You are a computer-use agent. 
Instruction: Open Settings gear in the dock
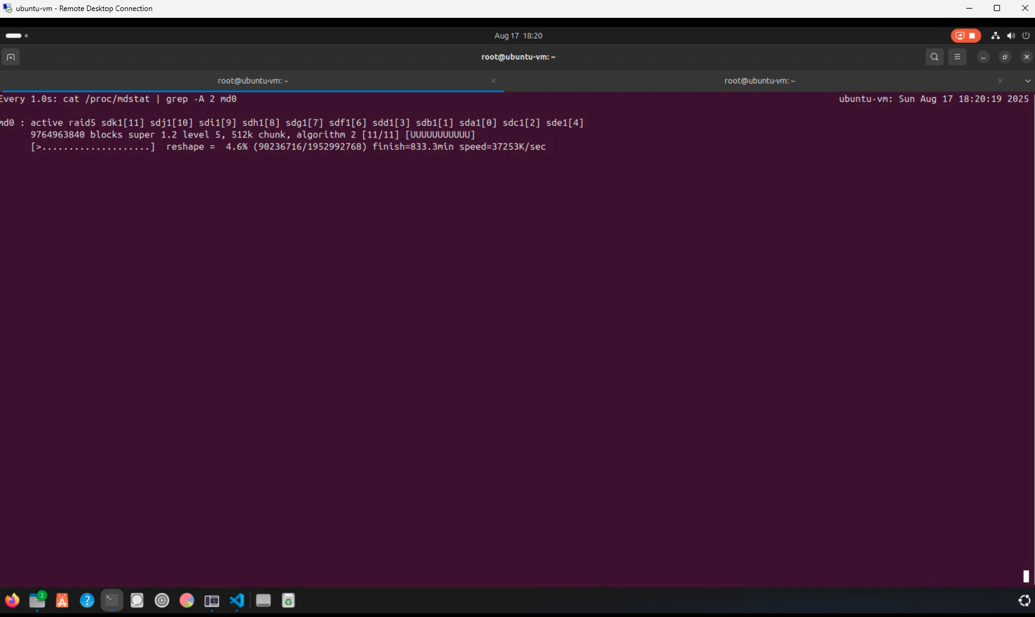(162, 600)
